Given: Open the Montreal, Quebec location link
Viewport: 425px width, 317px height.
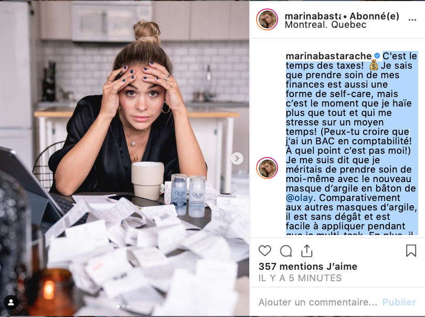Looking at the screenshot, I should [325, 25].
